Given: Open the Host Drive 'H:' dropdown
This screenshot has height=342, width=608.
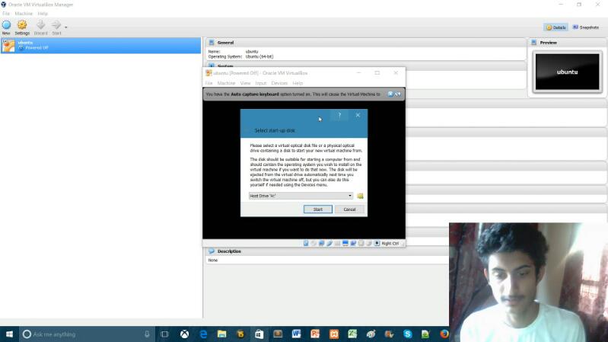Looking at the screenshot, I should coord(301,196).
